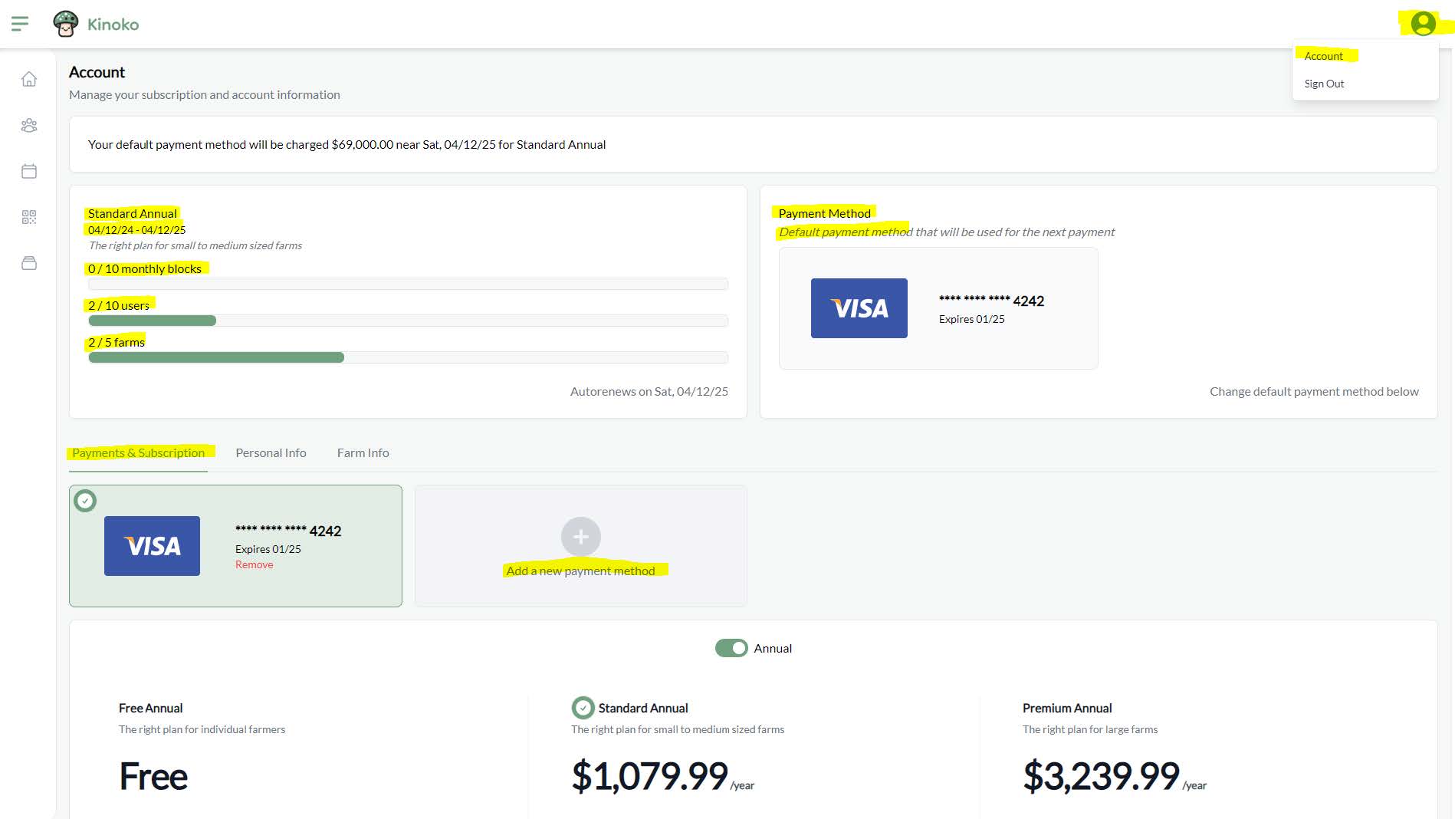Open team management via the people sidebar icon
Viewport: 1455px width, 819px height.
29,126
